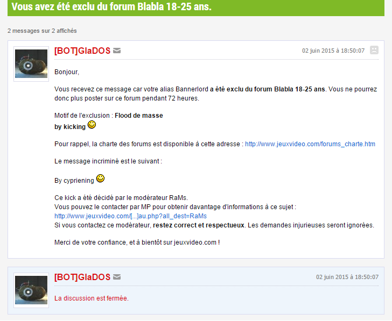Click "Vous pouvez le contacter par MP" line

click(x=175, y=207)
